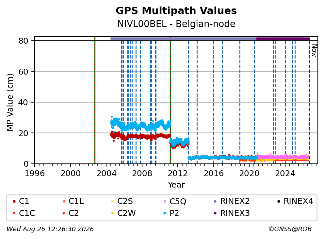The width and height of the screenshot is (324, 239).
Task: Click the lavender RINEX2 bar at top
Action: [x=183, y=38]
